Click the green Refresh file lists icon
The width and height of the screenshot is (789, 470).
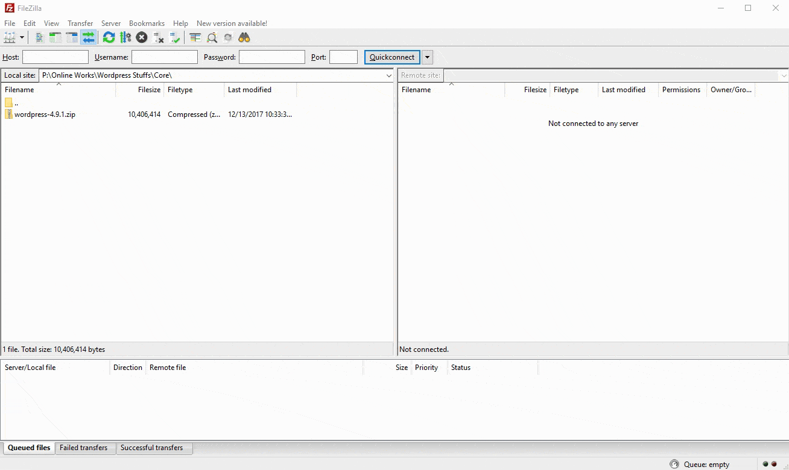(x=109, y=37)
